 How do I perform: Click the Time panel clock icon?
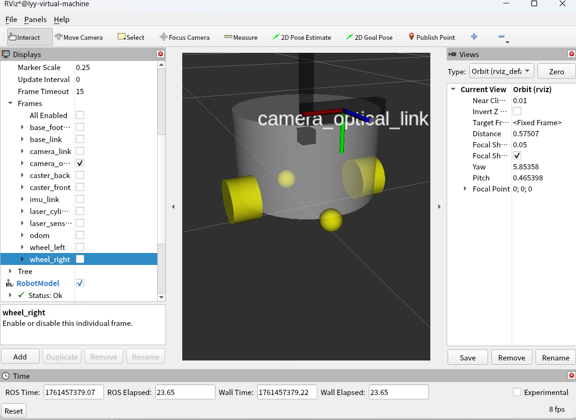click(x=6, y=376)
